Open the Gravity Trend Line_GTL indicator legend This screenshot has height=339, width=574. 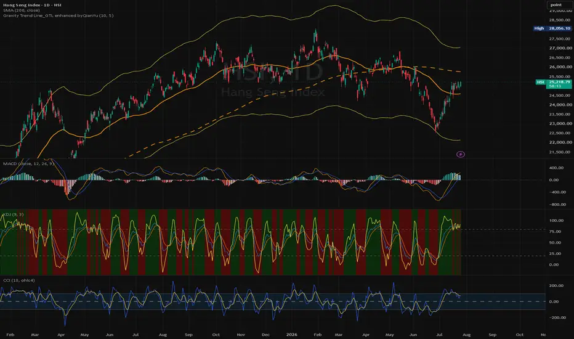(59, 15)
